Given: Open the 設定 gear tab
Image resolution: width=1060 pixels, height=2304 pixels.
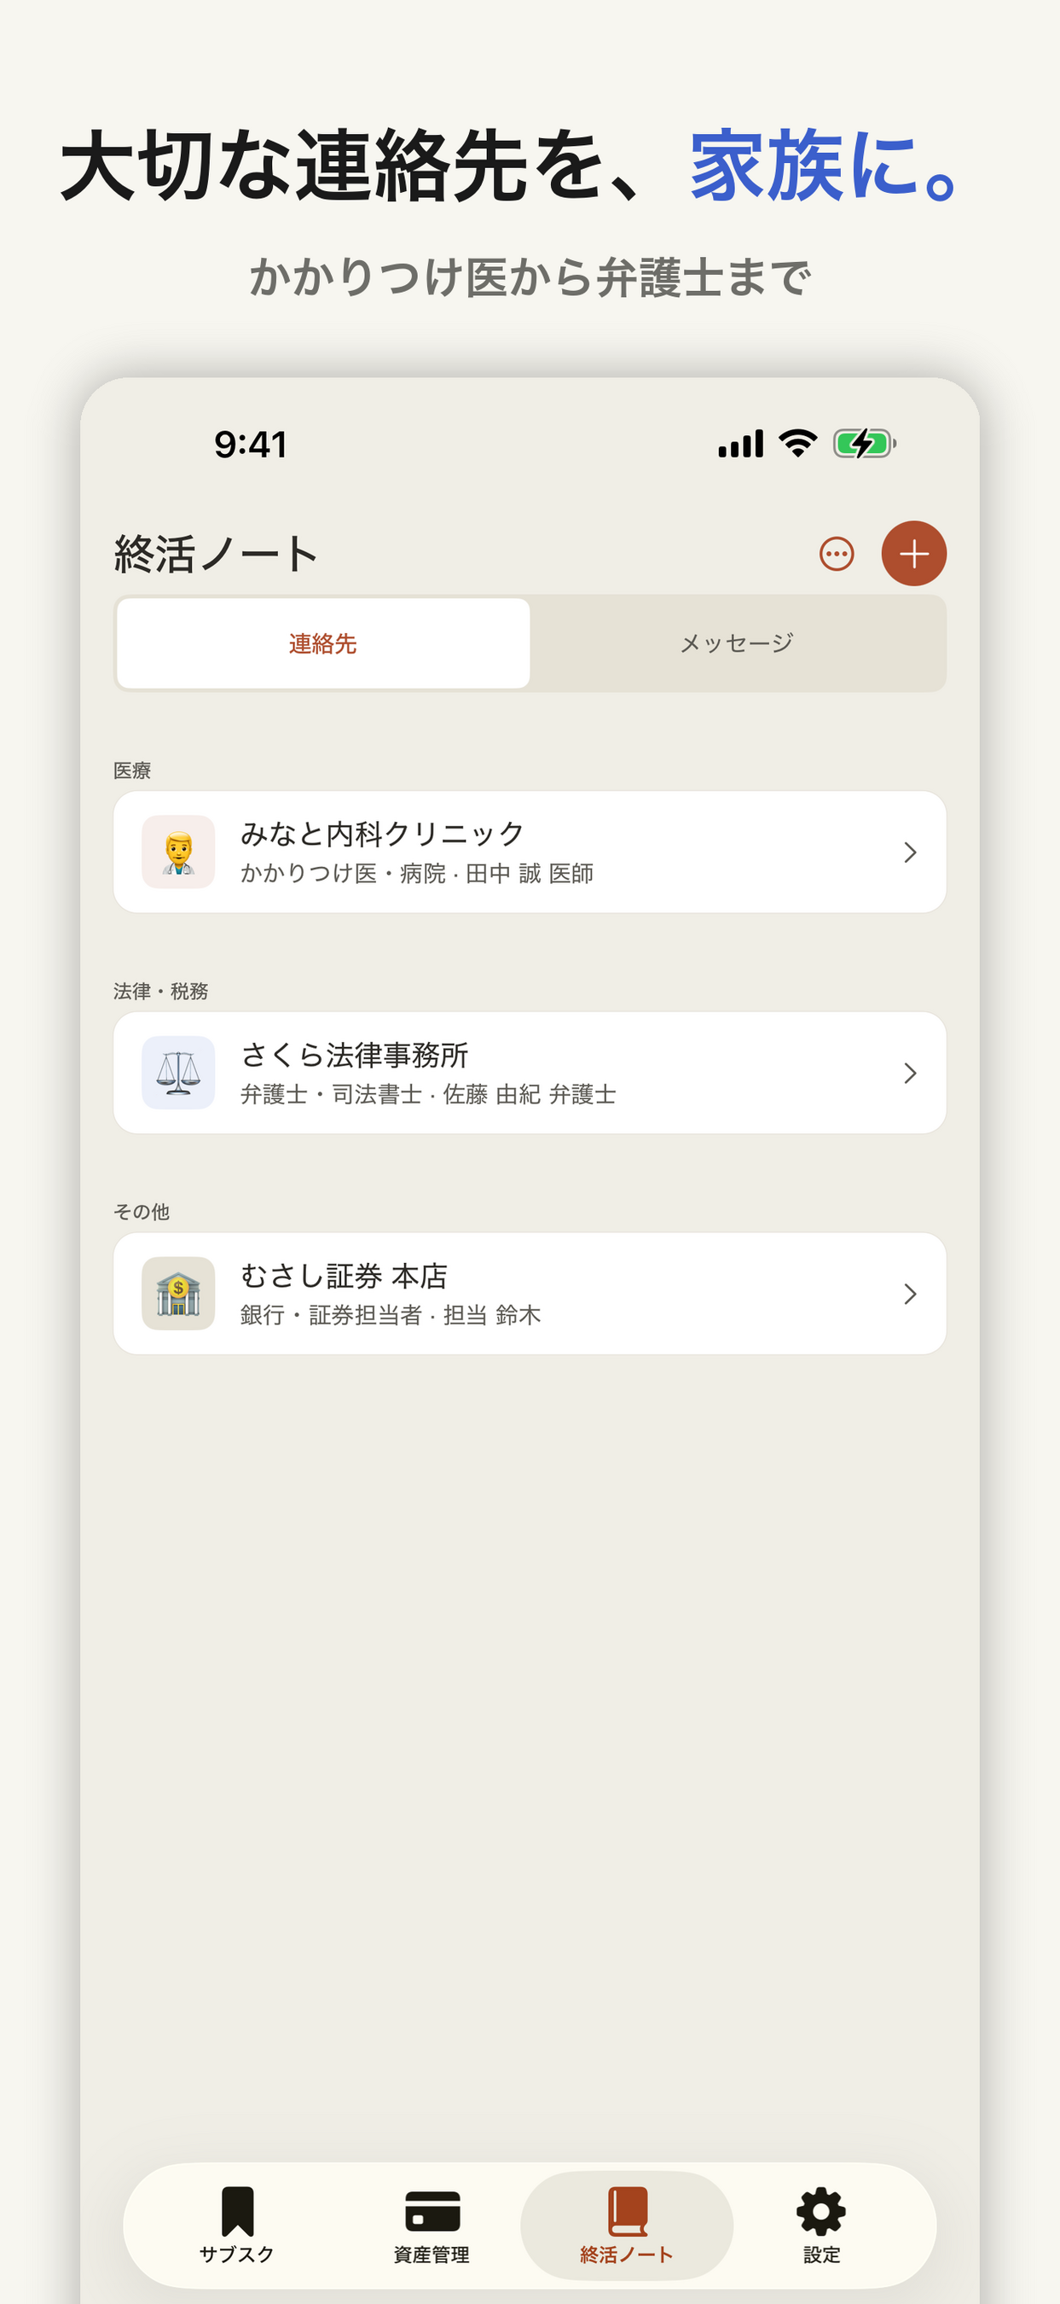Looking at the screenshot, I should coord(821,2225).
